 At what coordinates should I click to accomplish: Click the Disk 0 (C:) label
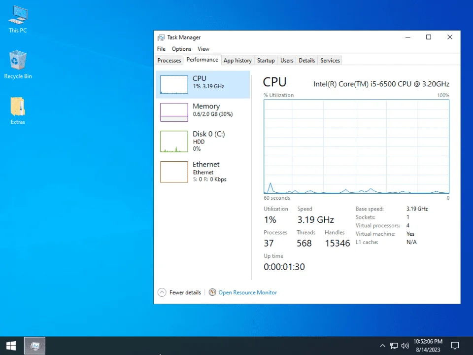pyautogui.click(x=209, y=134)
